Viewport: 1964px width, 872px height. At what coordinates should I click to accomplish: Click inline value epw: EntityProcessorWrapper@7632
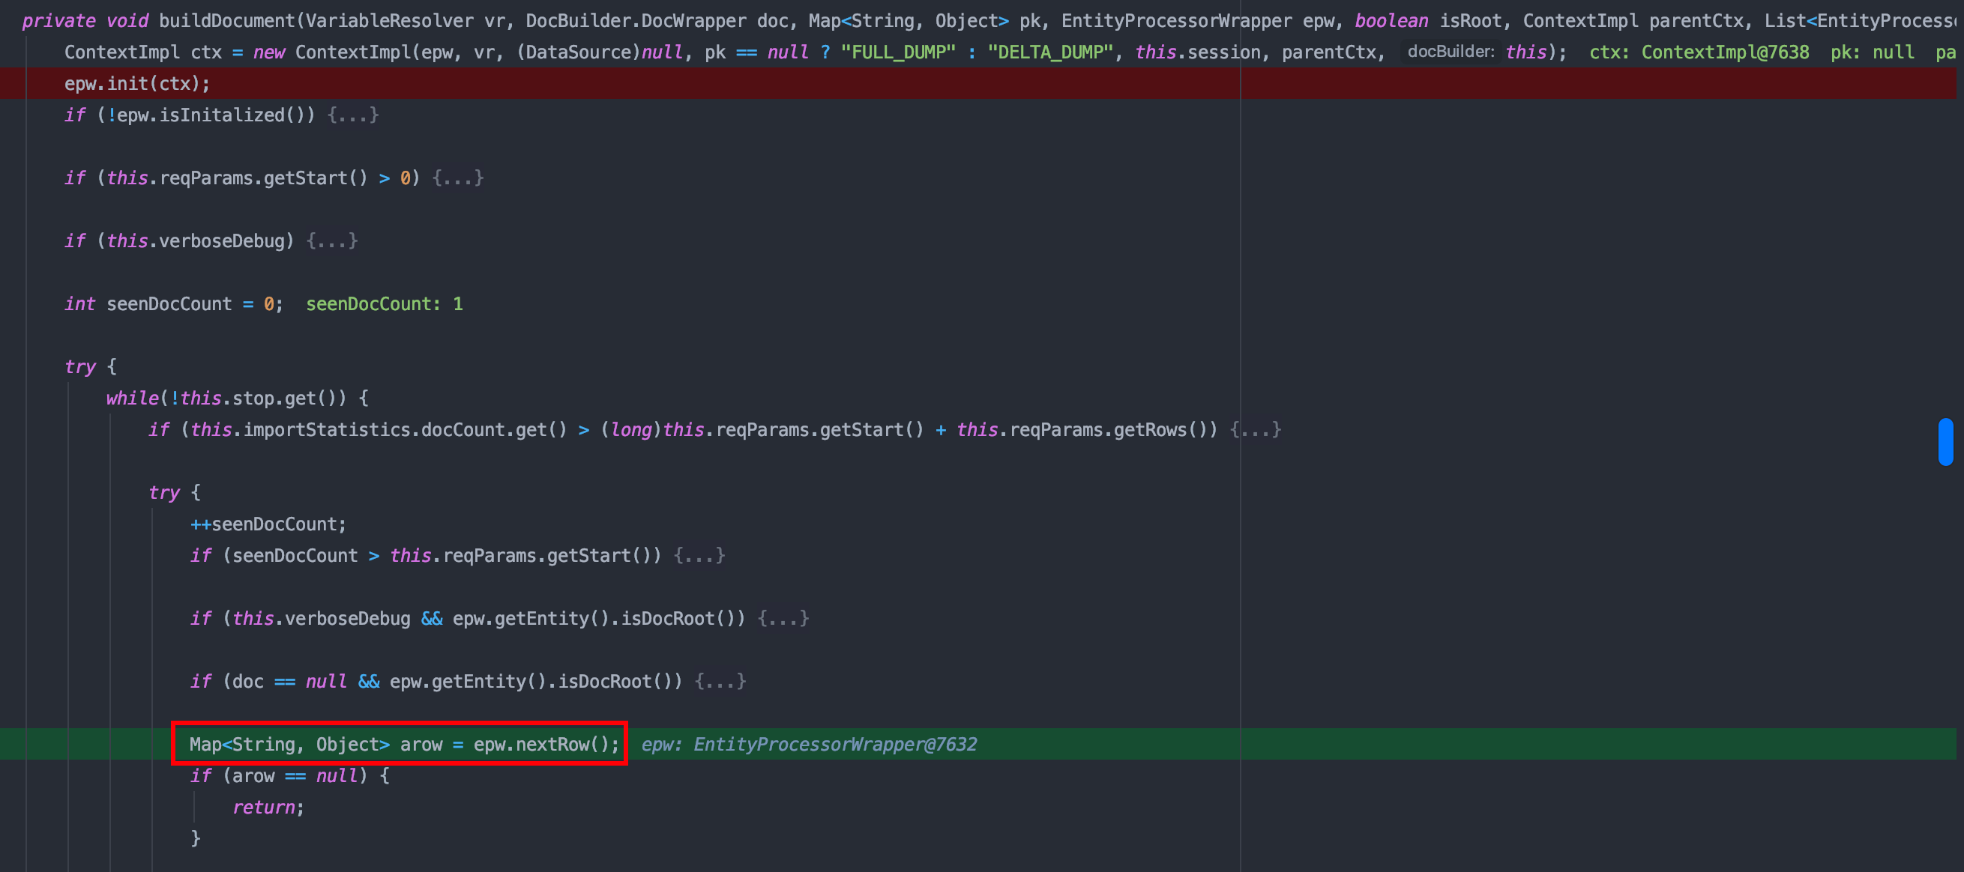coord(808,744)
